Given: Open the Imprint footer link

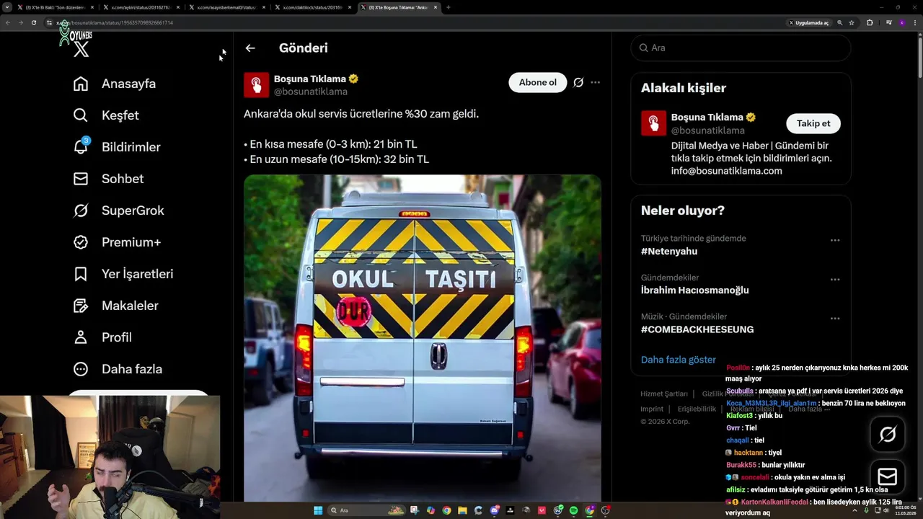Looking at the screenshot, I should (652, 409).
